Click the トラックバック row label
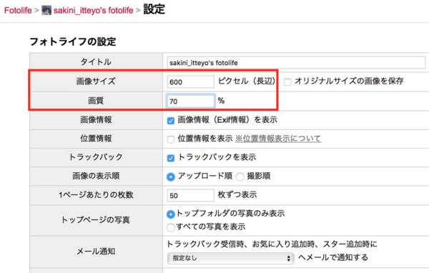Screen dimensions: 429x273 [96, 157]
